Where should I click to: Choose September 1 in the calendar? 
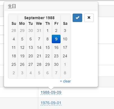coord(48,30)
